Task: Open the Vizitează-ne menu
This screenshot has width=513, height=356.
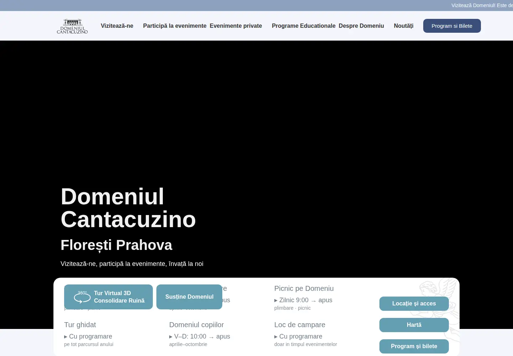Action: click(117, 26)
